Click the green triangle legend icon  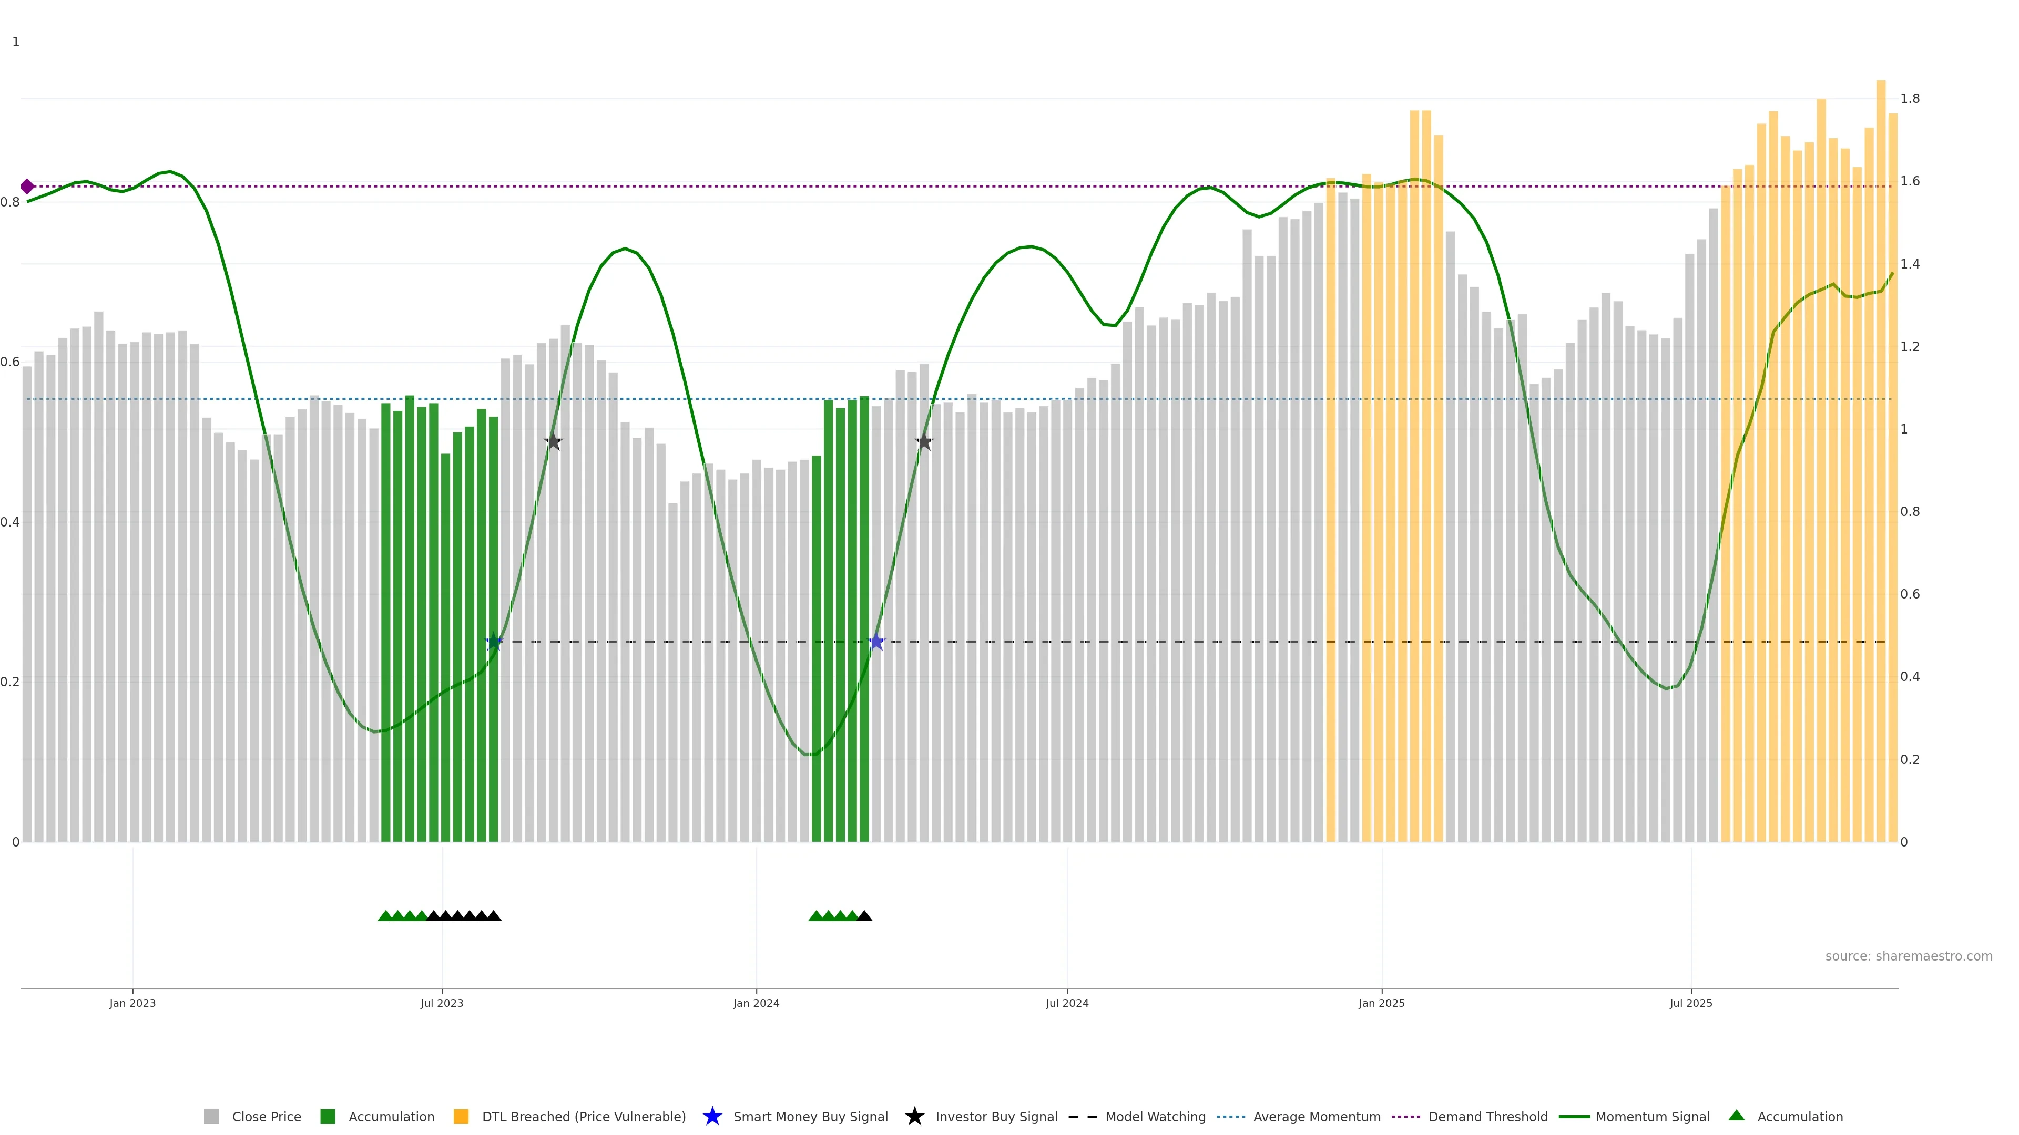1737,1116
